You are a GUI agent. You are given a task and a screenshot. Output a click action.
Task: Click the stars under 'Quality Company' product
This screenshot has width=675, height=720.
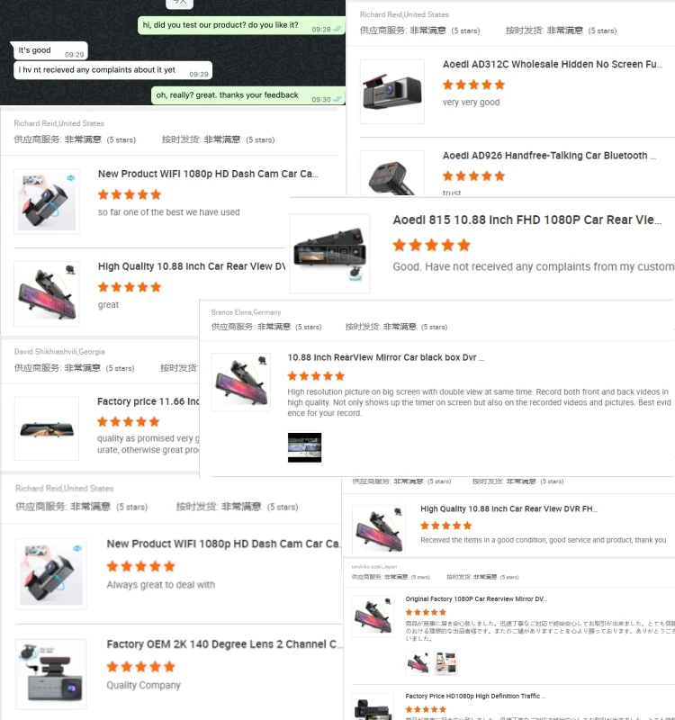coord(140,666)
